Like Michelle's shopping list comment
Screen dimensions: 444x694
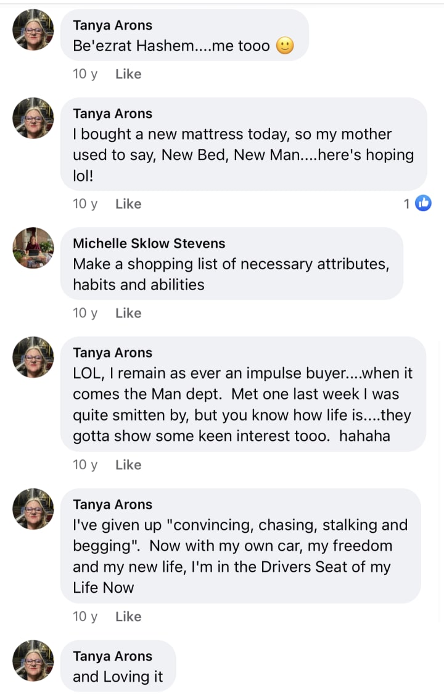tap(128, 313)
